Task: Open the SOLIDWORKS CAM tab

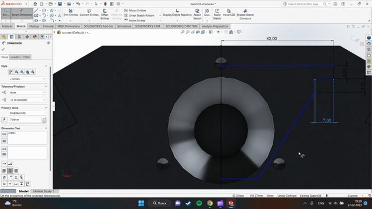Action: pyautogui.click(x=148, y=26)
